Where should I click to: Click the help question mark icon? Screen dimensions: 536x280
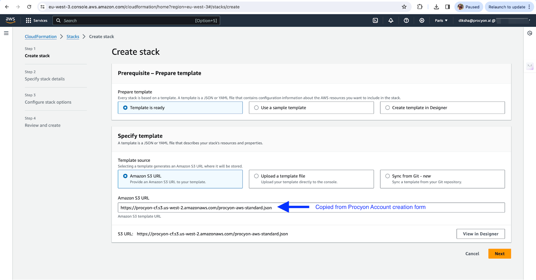tap(406, 20)
